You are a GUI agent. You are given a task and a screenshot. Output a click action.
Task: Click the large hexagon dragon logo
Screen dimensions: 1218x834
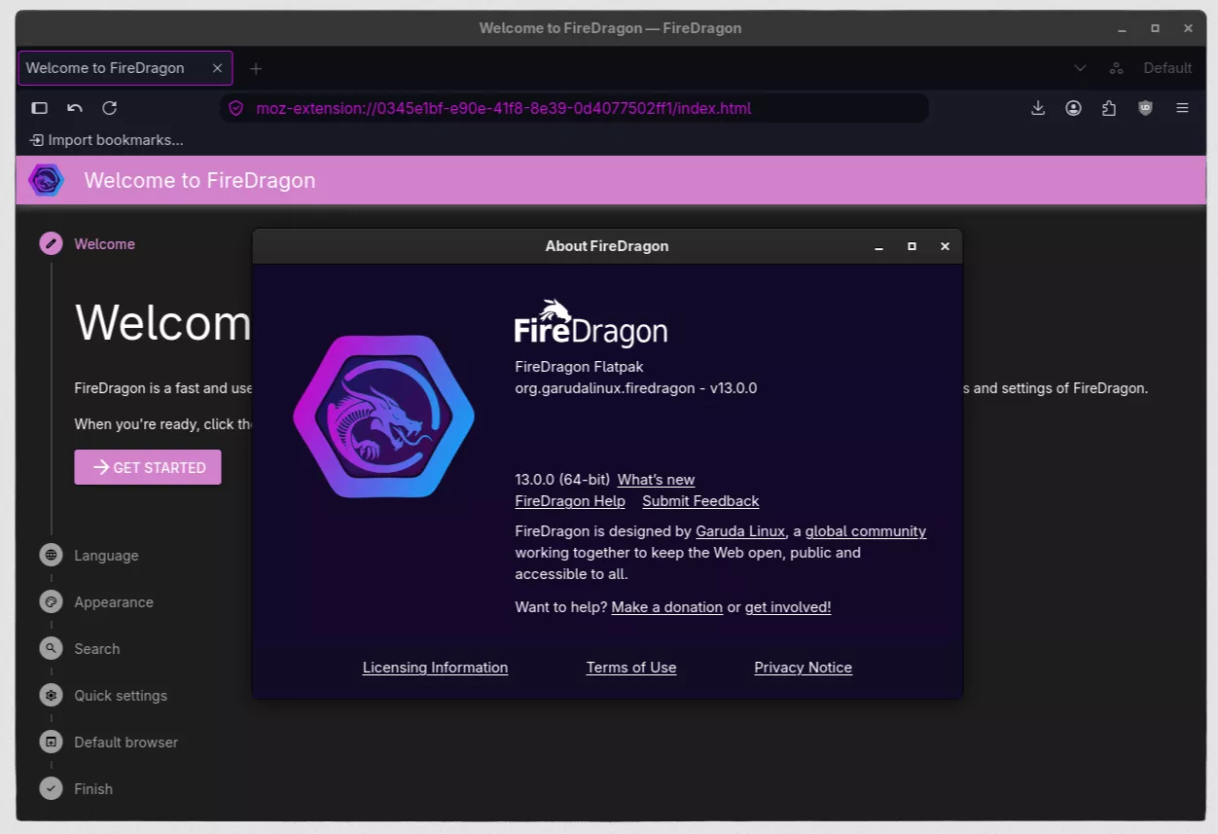[383, 416]
